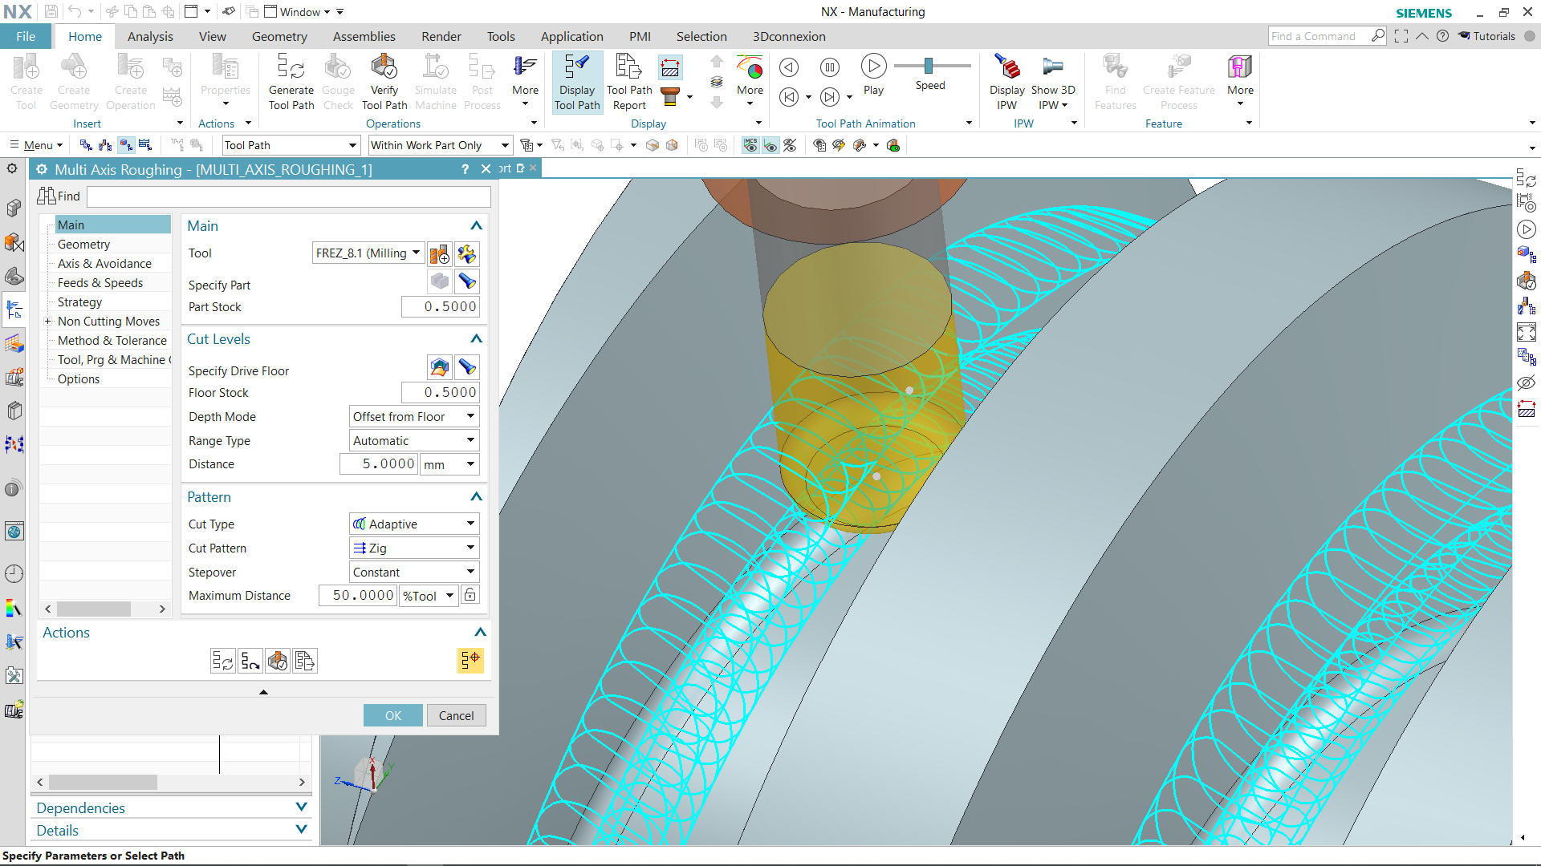Collapse the Cut Levels section
Image resolution: width=1541 pixels, height=866 pixels.
tap(476, 339)
